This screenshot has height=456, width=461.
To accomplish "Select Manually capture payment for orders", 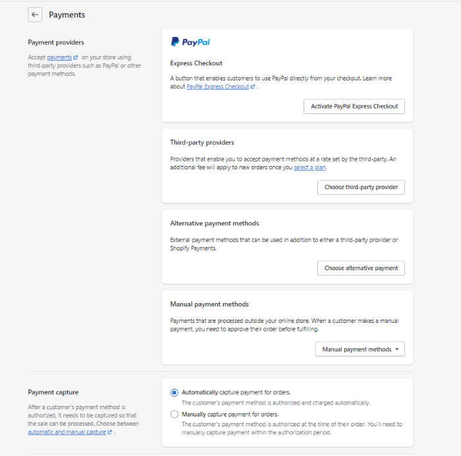I will click(175, 414).
